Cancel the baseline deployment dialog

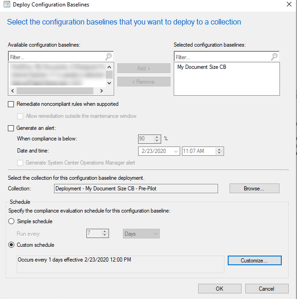[x=267, y=289]
